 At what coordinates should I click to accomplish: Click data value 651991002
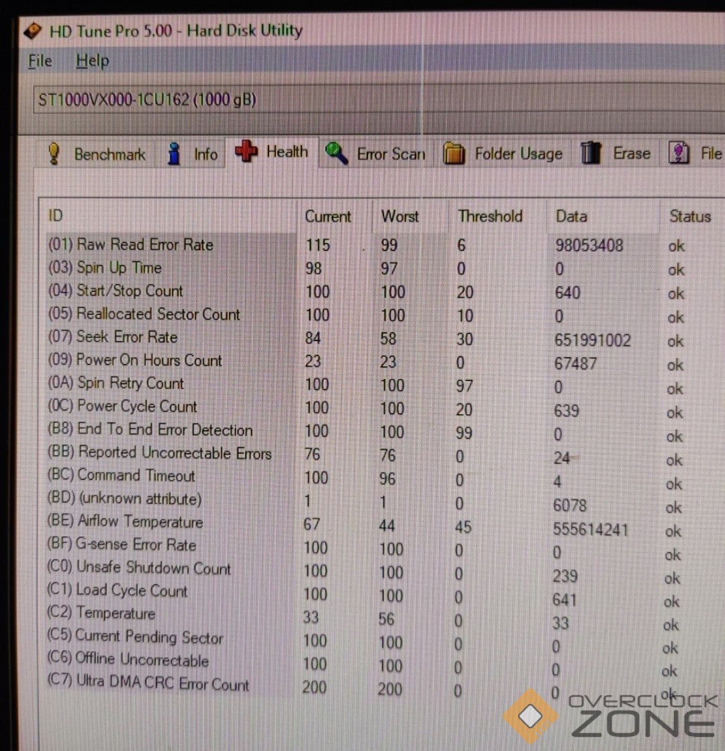(592, 340)
